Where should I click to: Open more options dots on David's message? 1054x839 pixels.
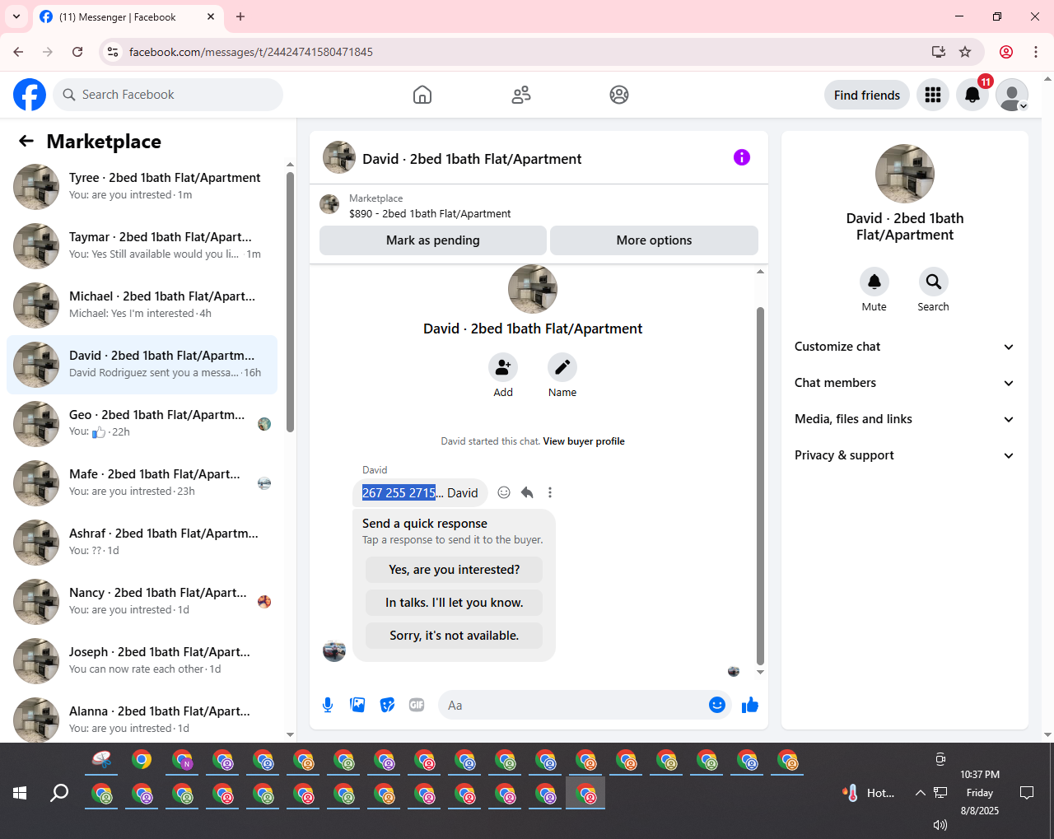tap(550, 492)
